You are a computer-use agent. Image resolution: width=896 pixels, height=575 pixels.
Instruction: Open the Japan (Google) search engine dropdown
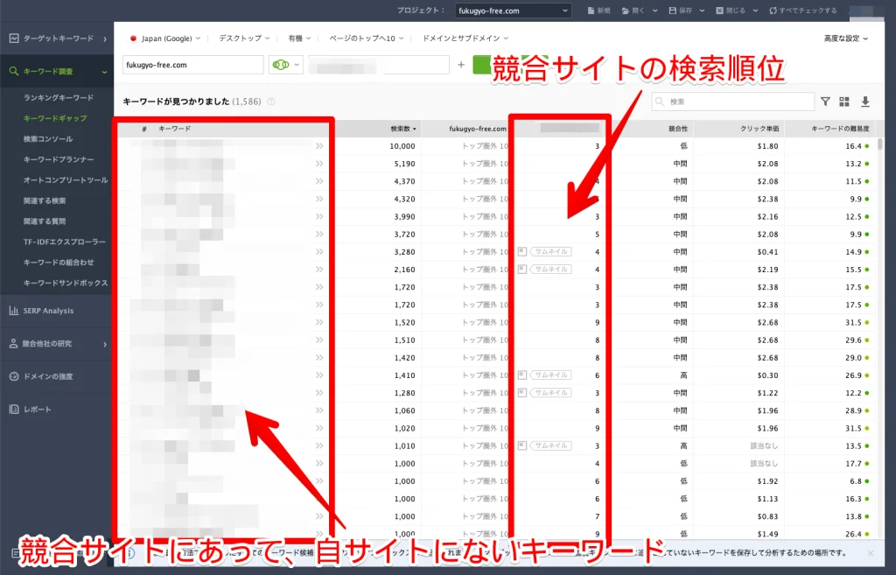click(x=165, y=39)
